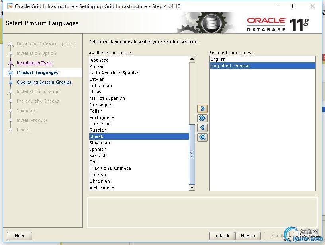The width and height of the screenshot is (325, 245).
Task: Select Japanese in Available Languages
Action: (x=139, y=60)
